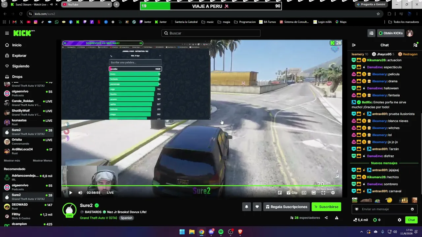The width and height of the screenshot is (422, 237).
Task: Share the Sure2 stream
Action: tap(326, 218)
